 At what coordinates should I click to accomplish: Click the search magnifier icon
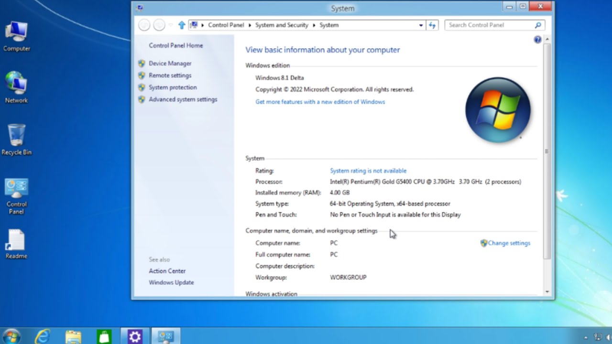(x=538, y=25)
